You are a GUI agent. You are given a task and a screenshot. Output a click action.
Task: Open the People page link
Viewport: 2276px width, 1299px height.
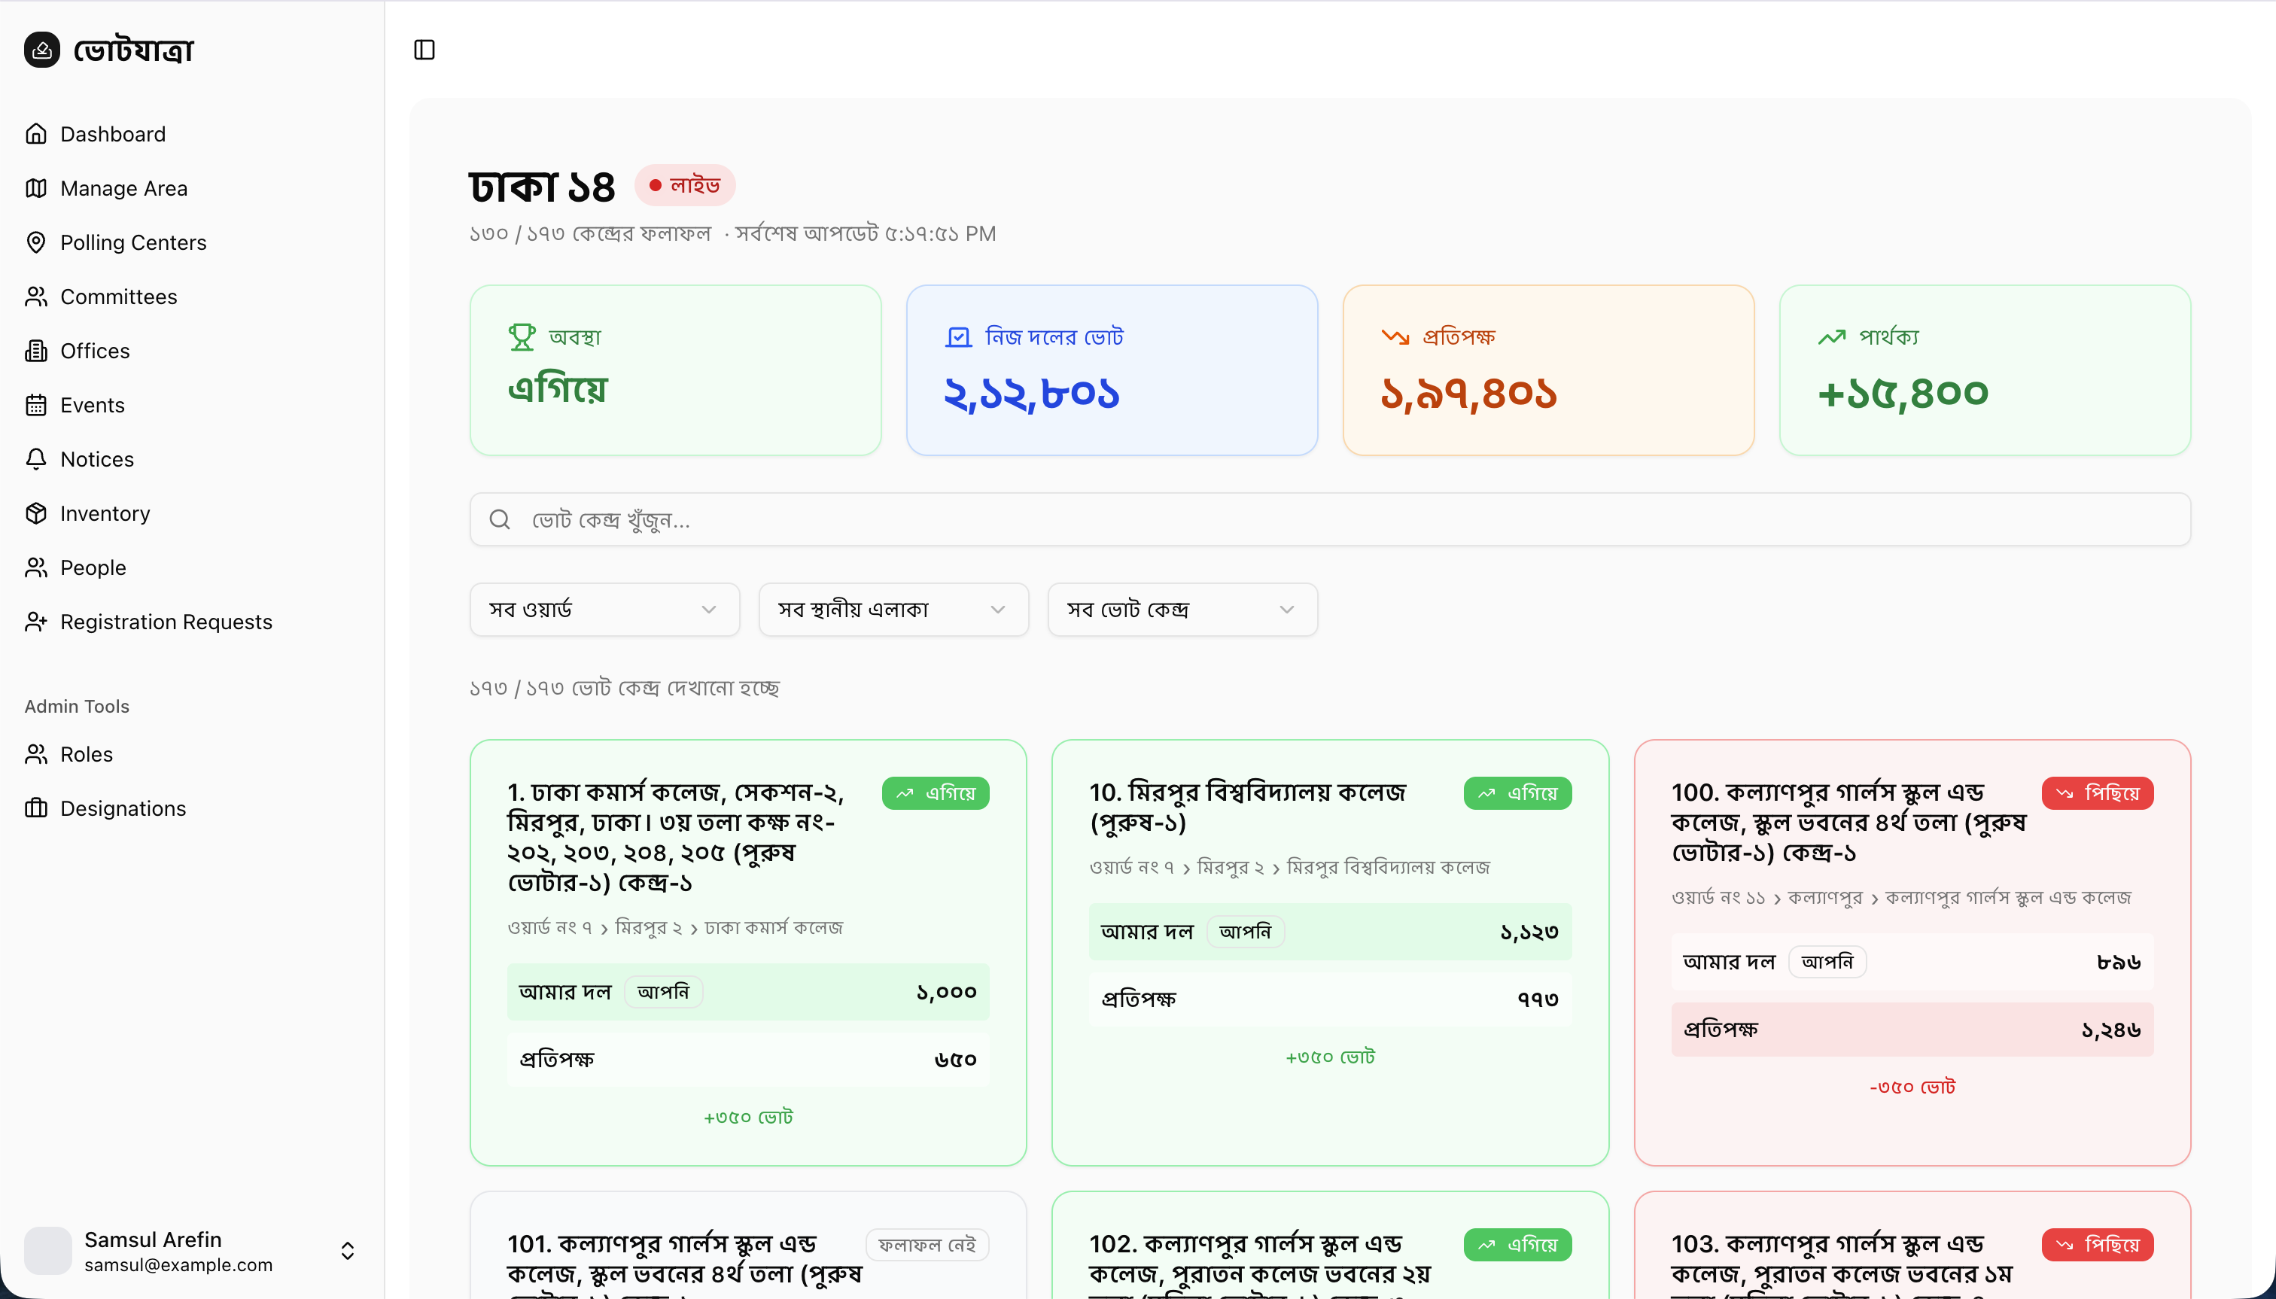tap(93, 567)
